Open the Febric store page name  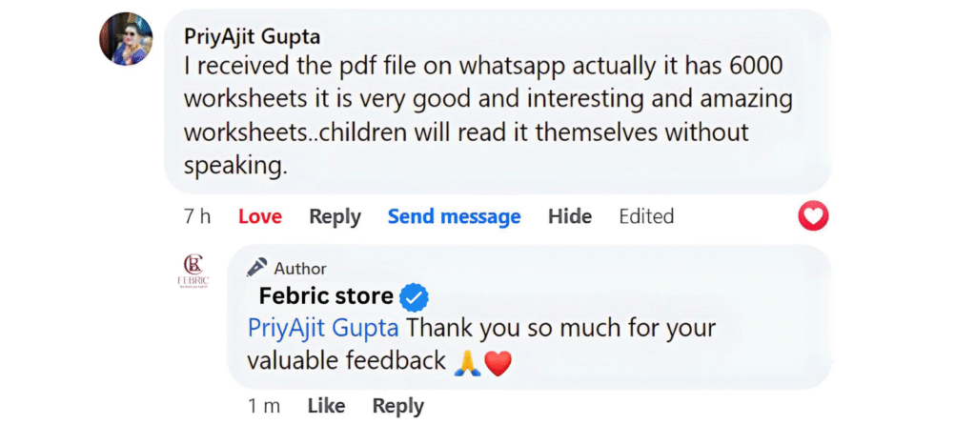324,297
